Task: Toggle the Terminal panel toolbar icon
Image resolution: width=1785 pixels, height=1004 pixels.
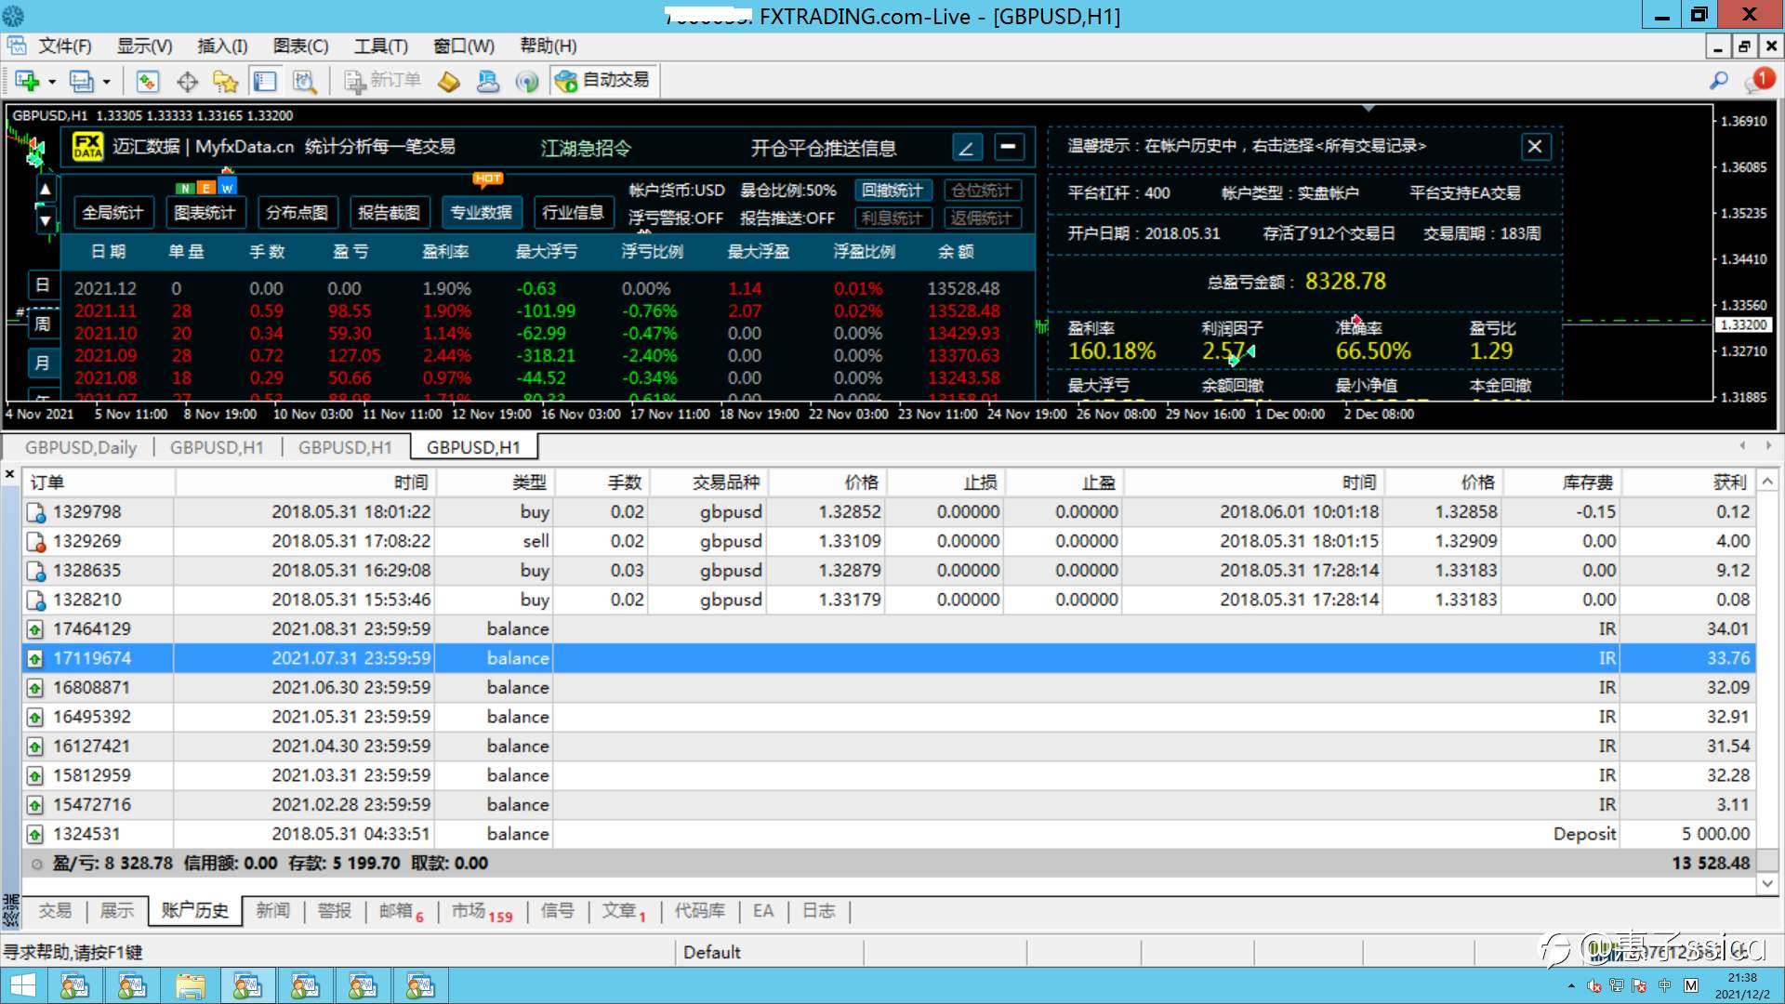Action: click(x=265, y=82)
